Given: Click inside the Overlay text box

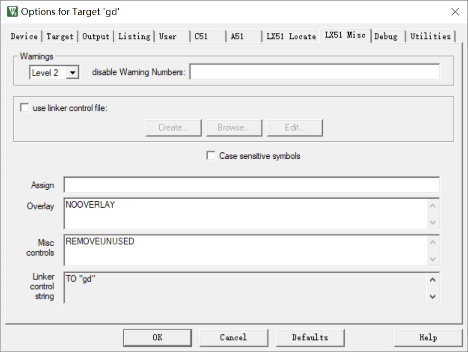Looking at the screenshot, I should point(246,214).
